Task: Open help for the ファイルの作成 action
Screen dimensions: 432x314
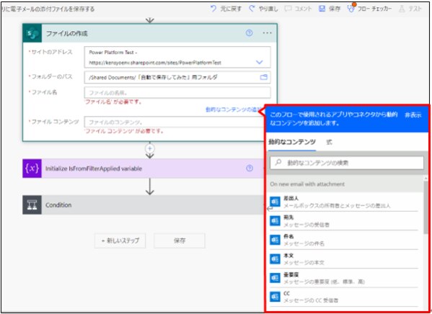Action: 249,33
